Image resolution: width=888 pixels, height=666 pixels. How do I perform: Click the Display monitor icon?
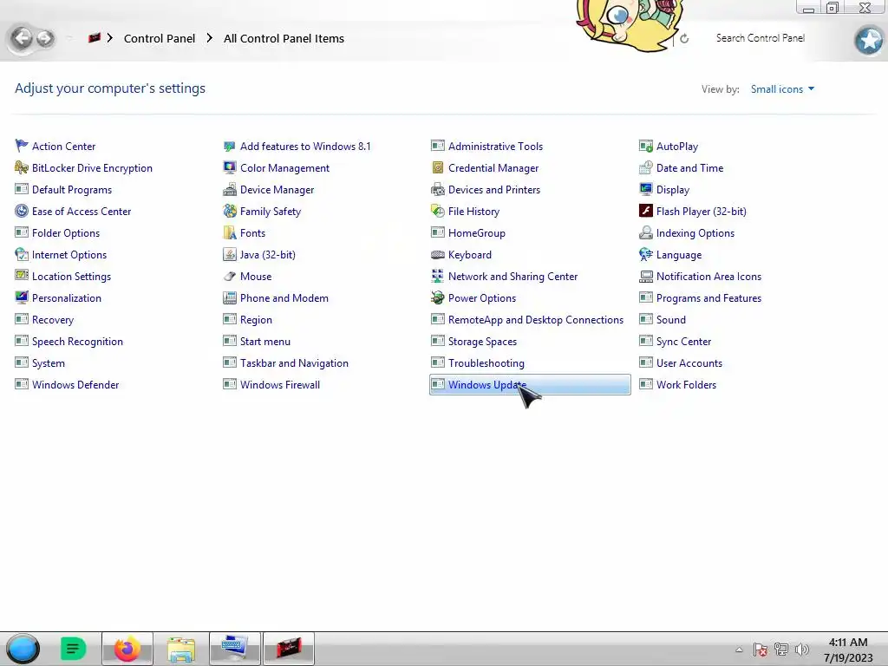coord(645,190)
